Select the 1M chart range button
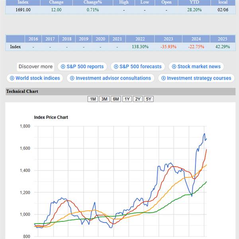The width and height of the screenshot is (239, 239). click(x=93, y=99)
